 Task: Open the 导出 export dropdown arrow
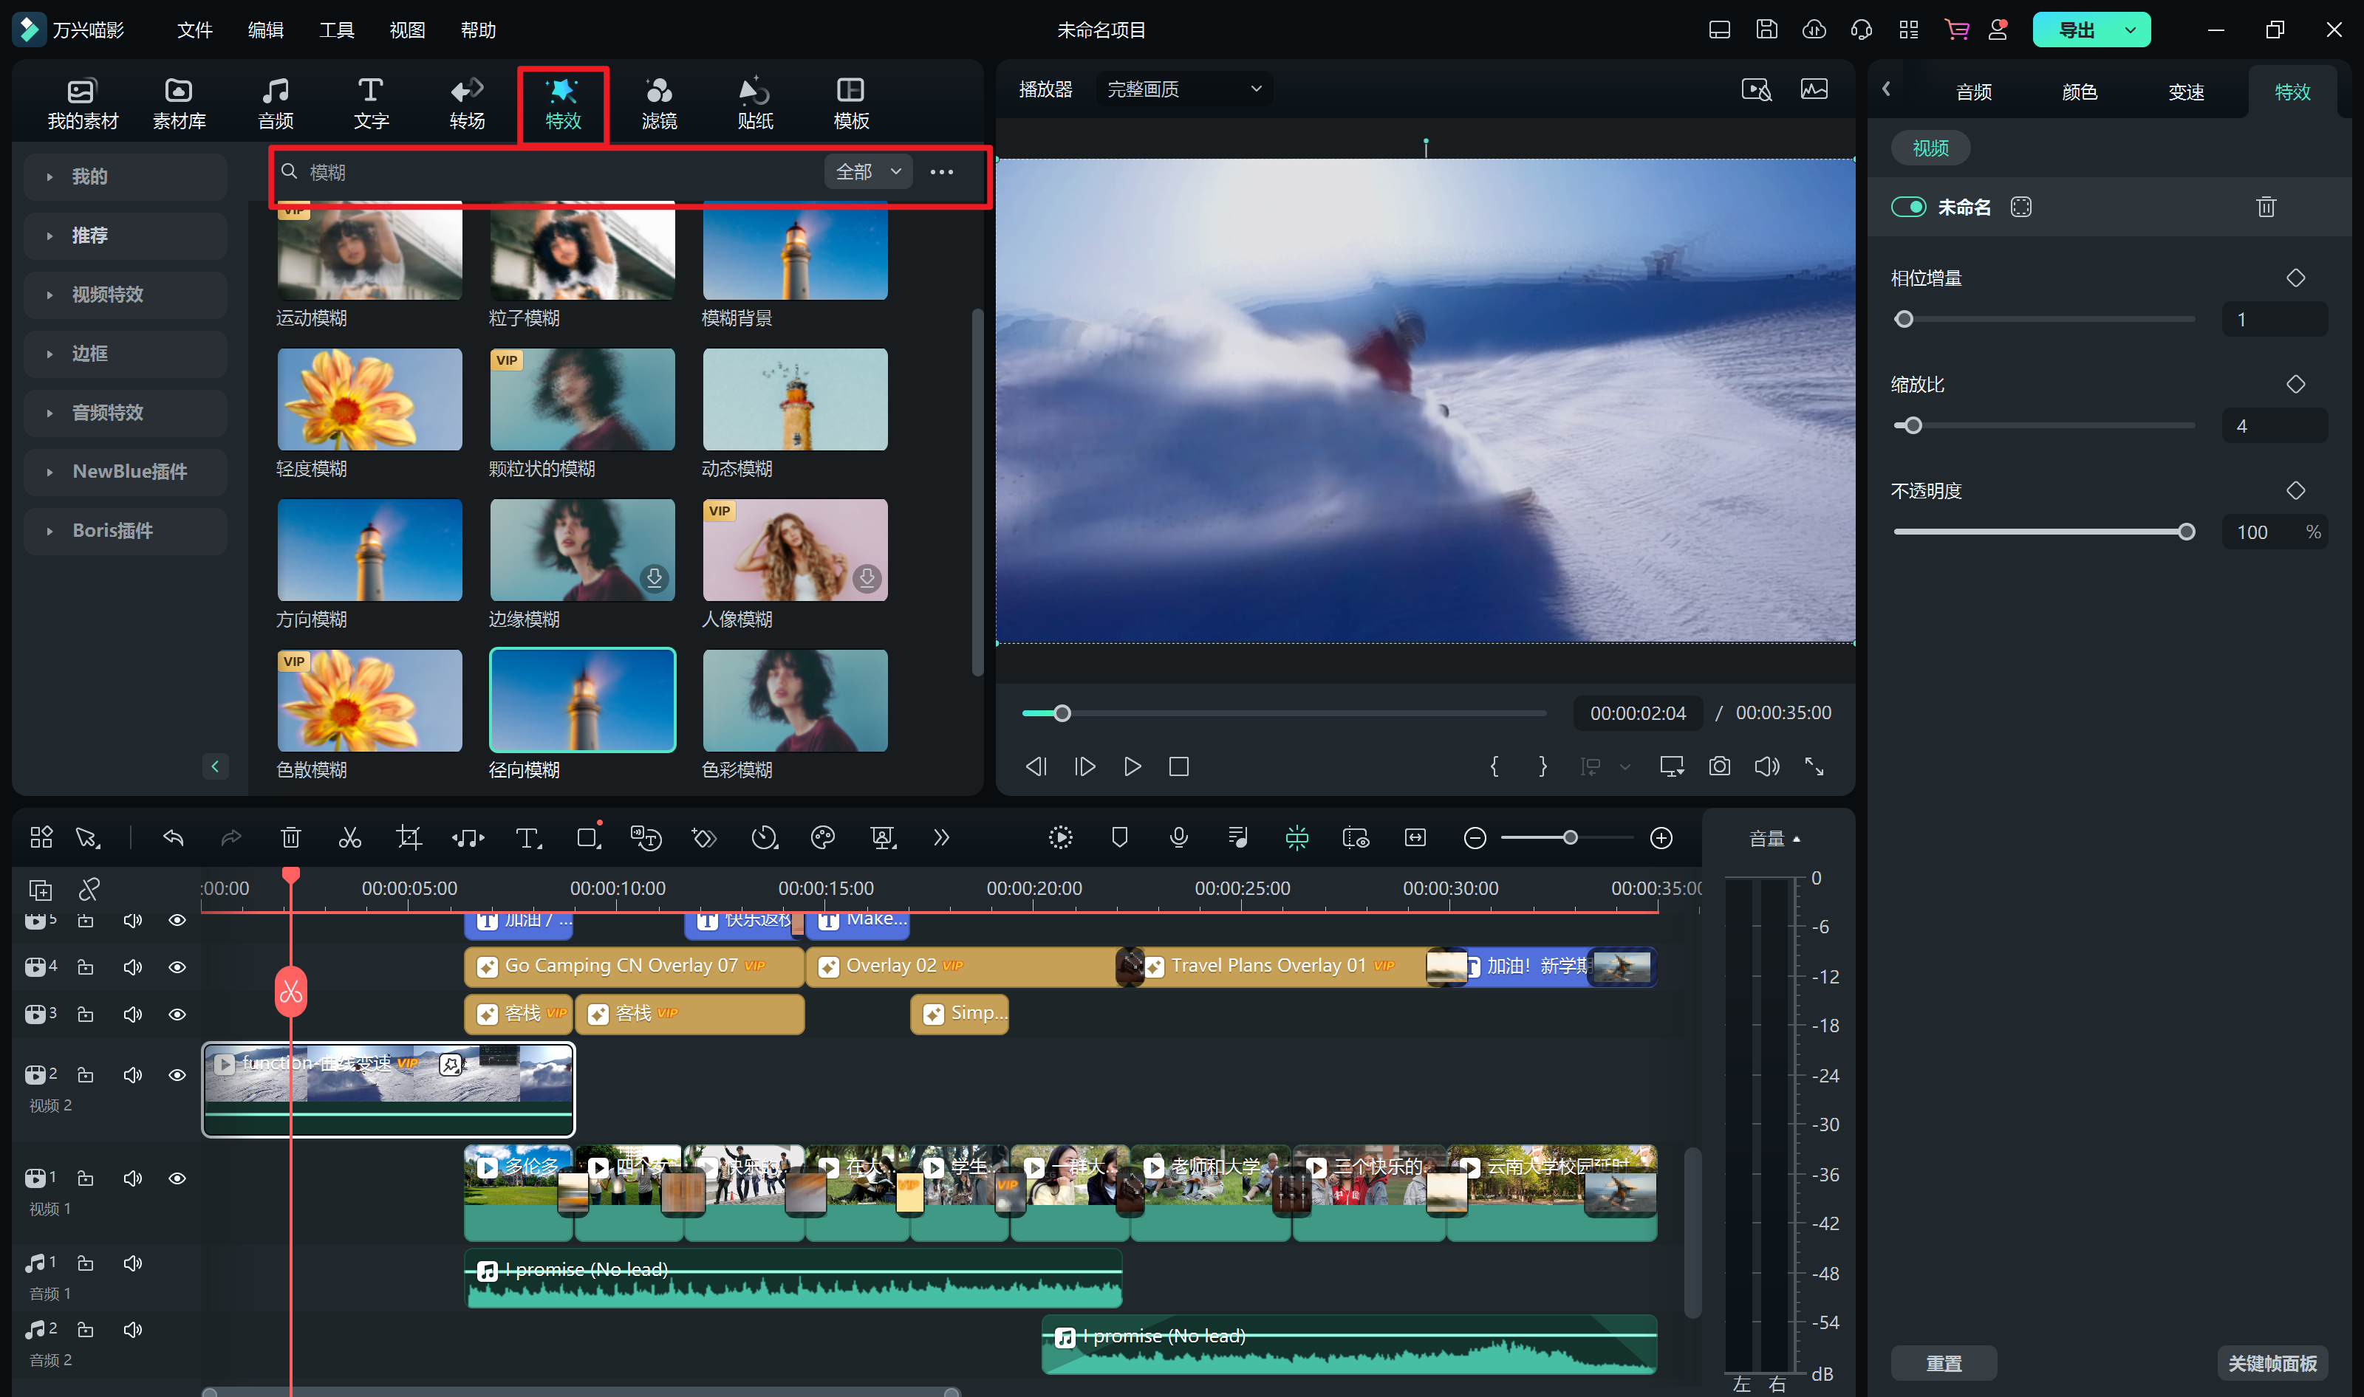click(x=2131, y=30)
